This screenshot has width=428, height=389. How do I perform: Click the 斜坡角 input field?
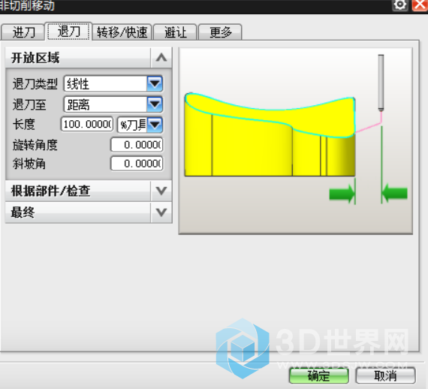click(x=137, y=164)
